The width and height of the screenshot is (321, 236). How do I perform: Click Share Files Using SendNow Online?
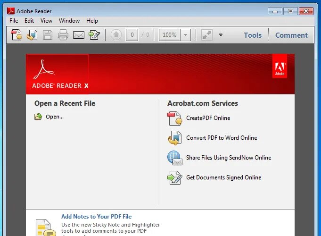click(229, 158)
